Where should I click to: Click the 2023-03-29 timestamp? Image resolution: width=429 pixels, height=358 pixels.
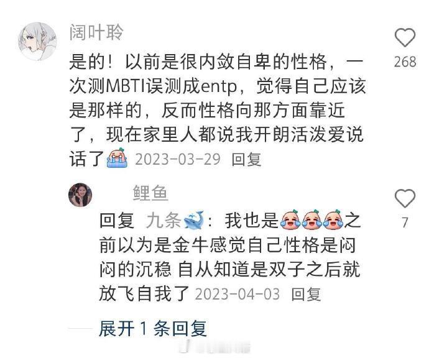tap(178, 159)
